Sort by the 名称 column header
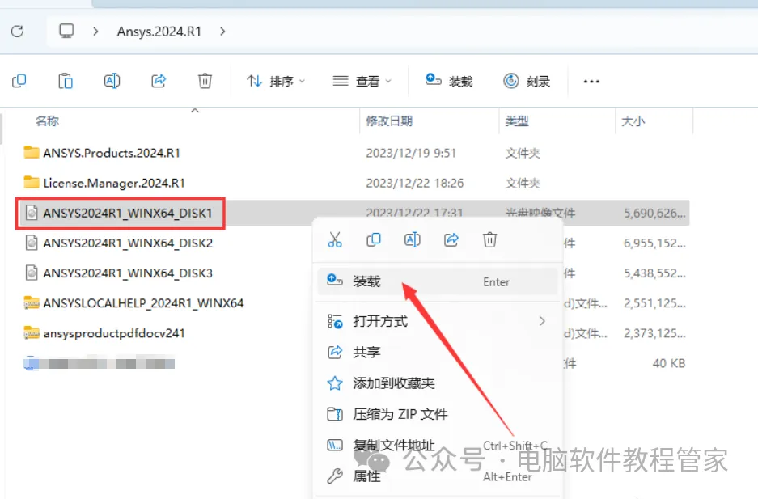758x499 pixels. (47, 121)
